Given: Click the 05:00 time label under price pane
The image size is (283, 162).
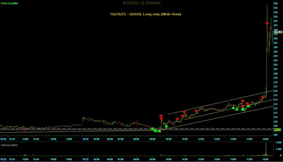Looking at the screenshot, I should pyautogui.click(x=97, y=139).
